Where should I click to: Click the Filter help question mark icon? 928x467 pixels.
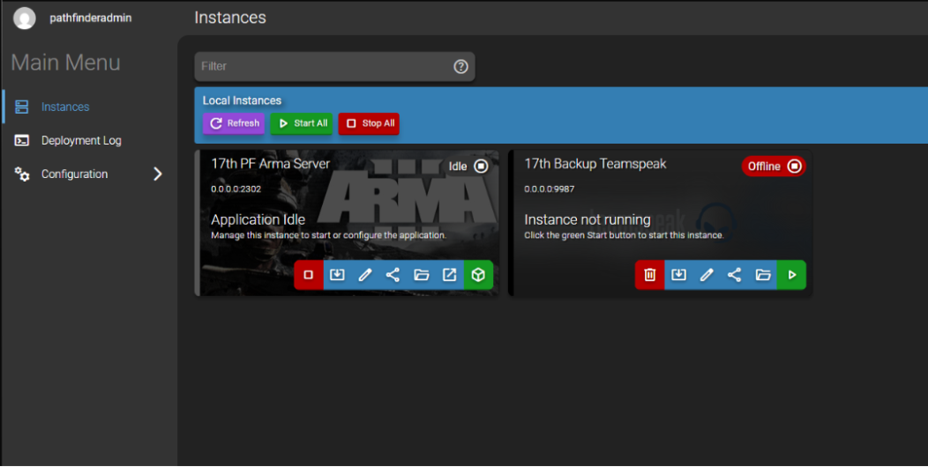[x=460, y=67]
